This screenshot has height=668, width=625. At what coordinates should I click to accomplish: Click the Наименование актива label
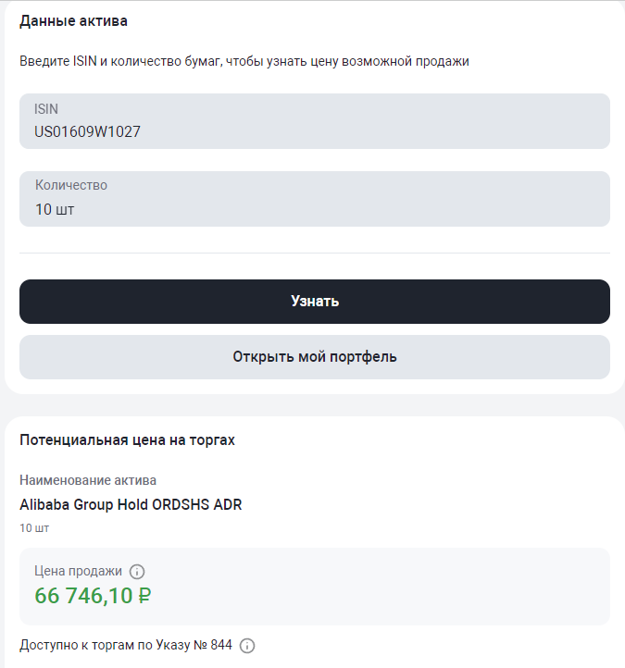point(88,480)
